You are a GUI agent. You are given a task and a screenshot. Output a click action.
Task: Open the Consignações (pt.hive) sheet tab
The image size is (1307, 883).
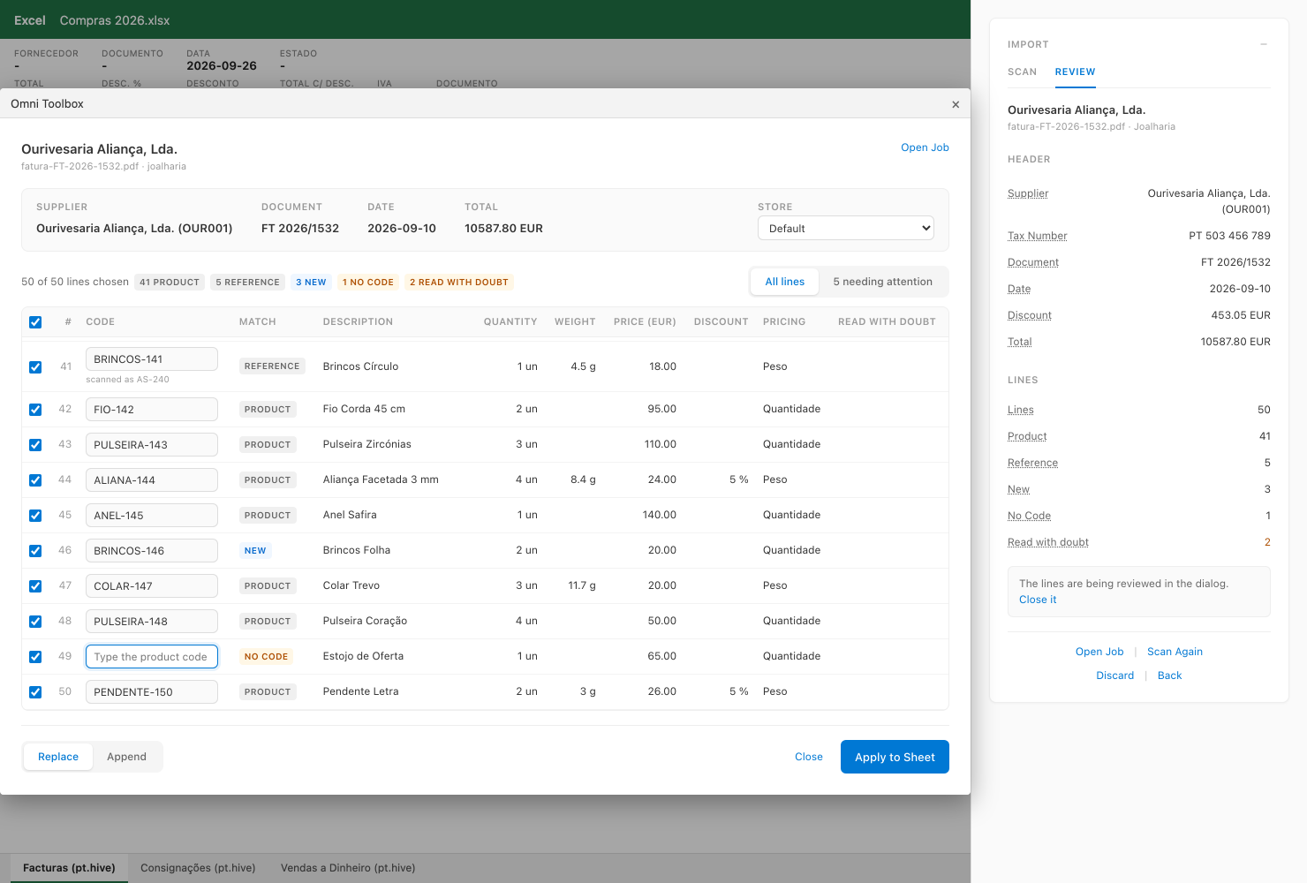pos(198,868)
